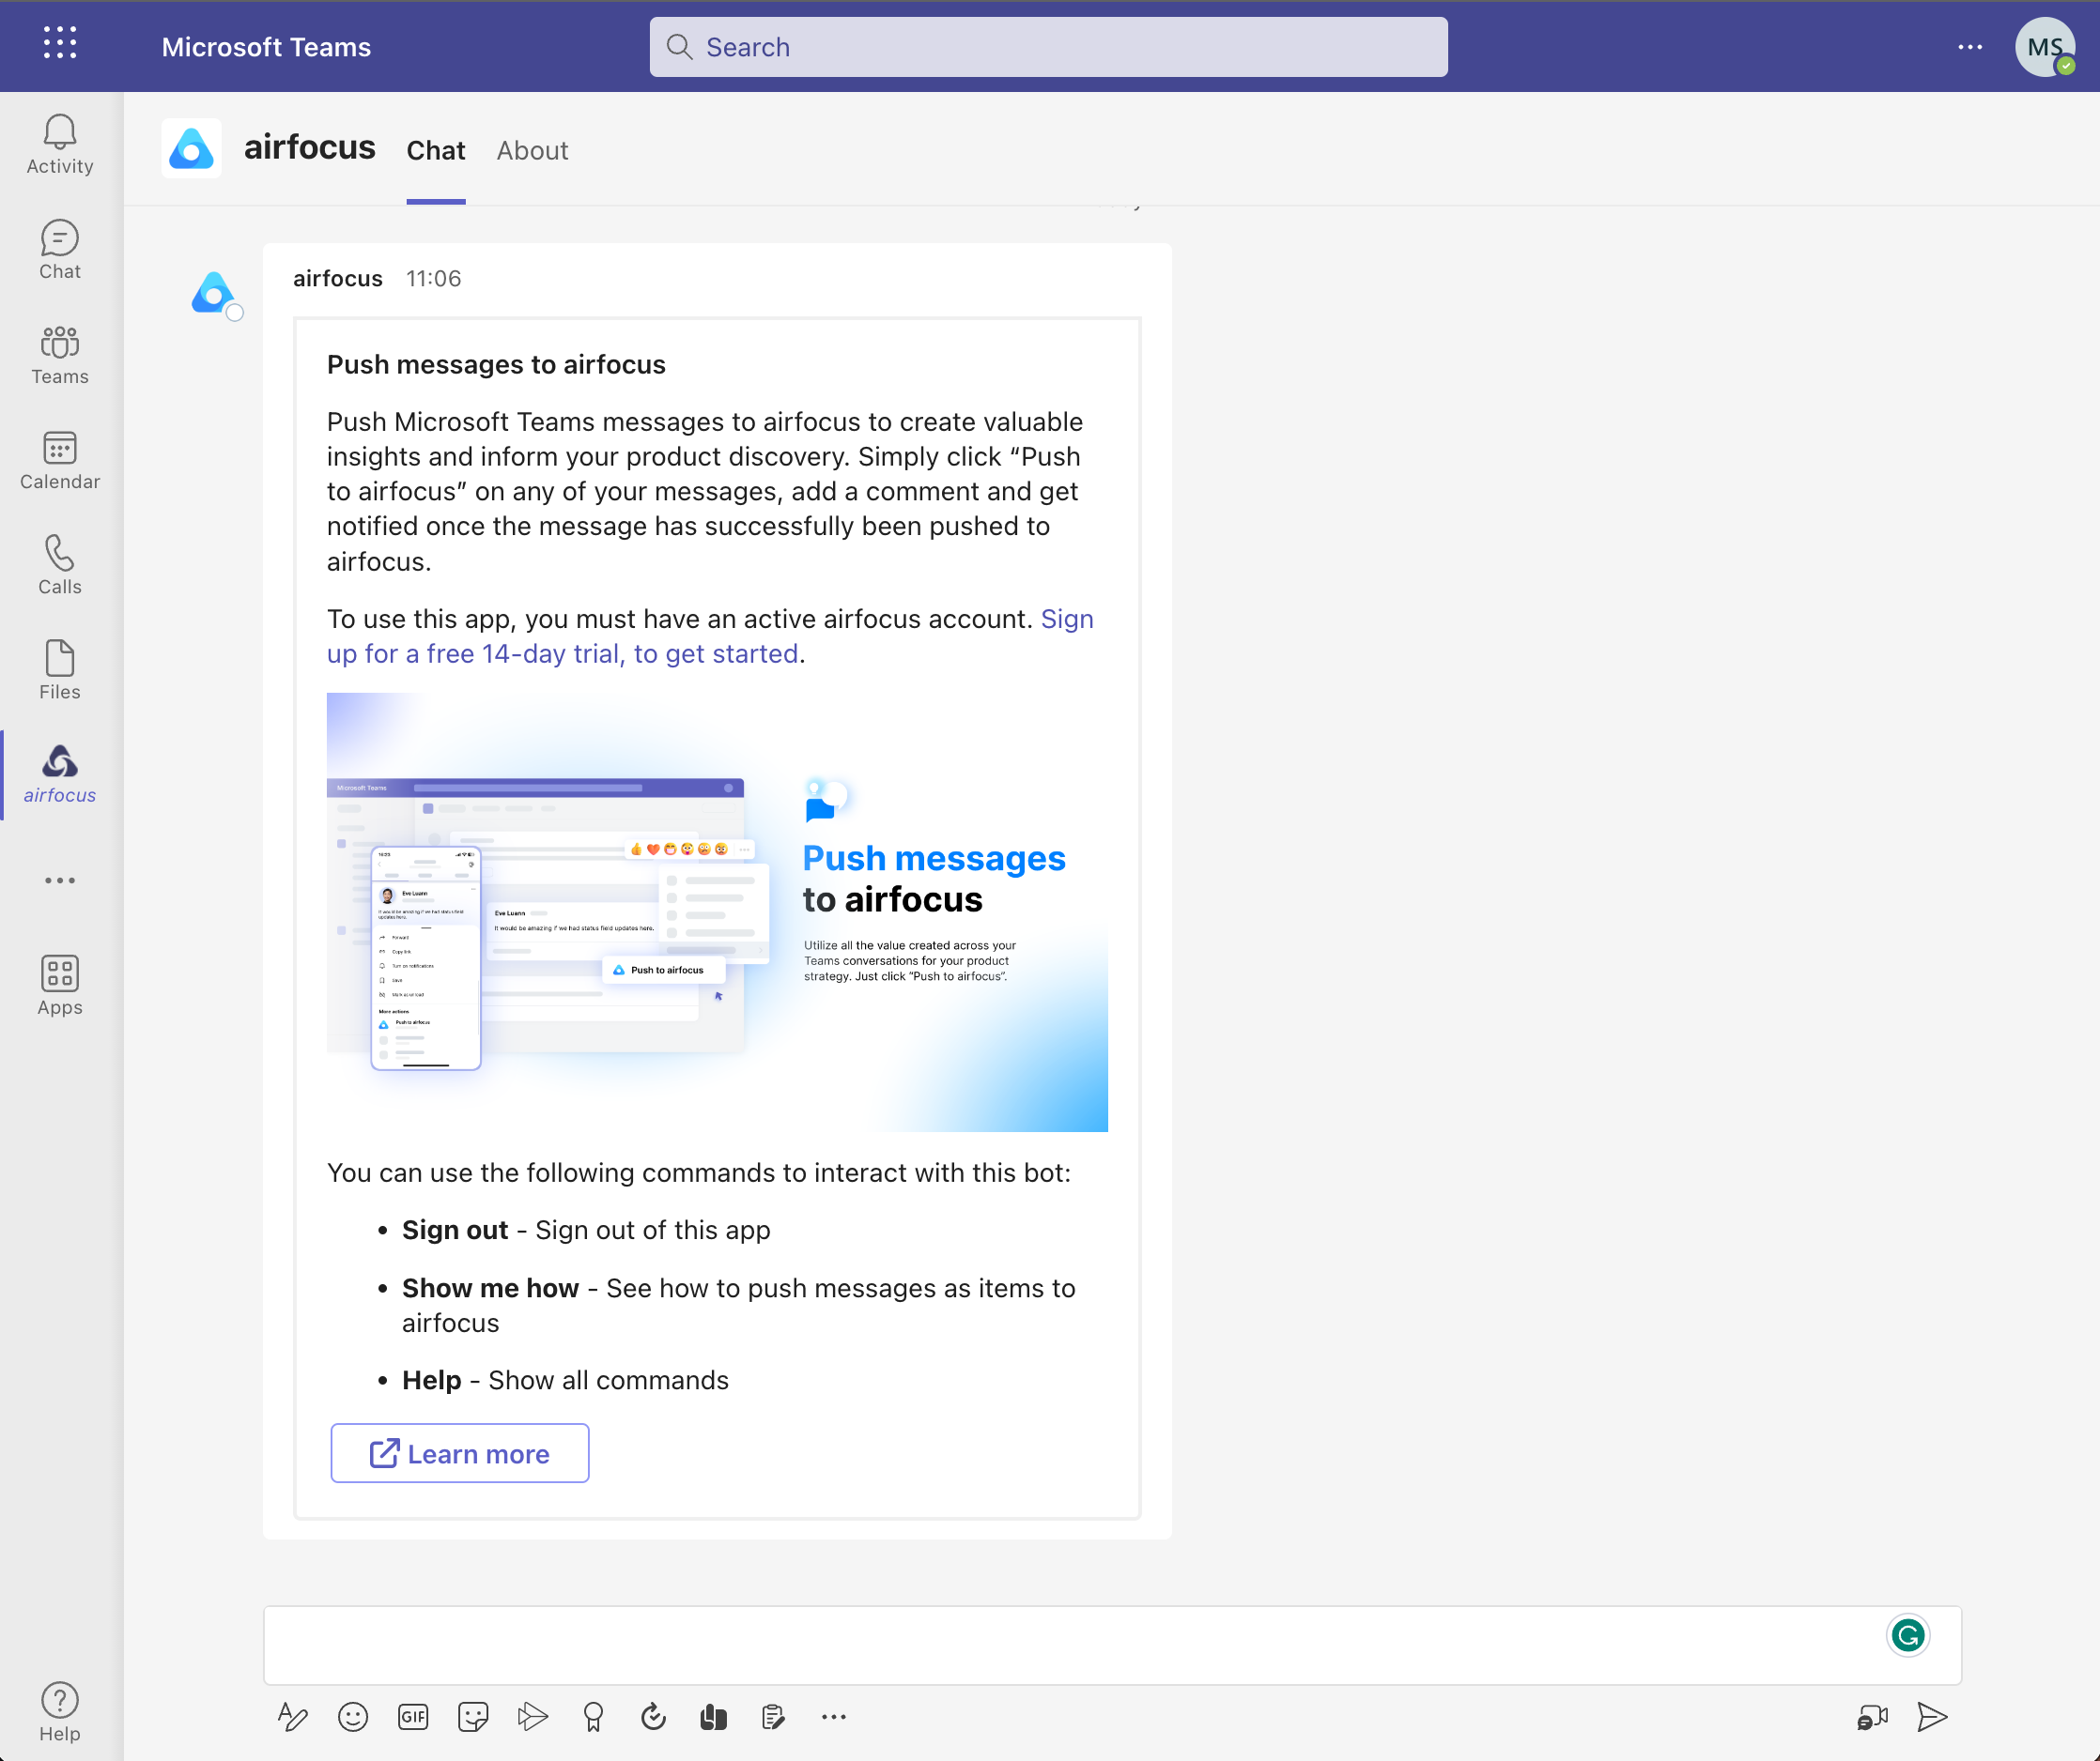Screen dimensions: 2100x1761
Task: Open the sticker picker
Action: tap(473, 1717)
